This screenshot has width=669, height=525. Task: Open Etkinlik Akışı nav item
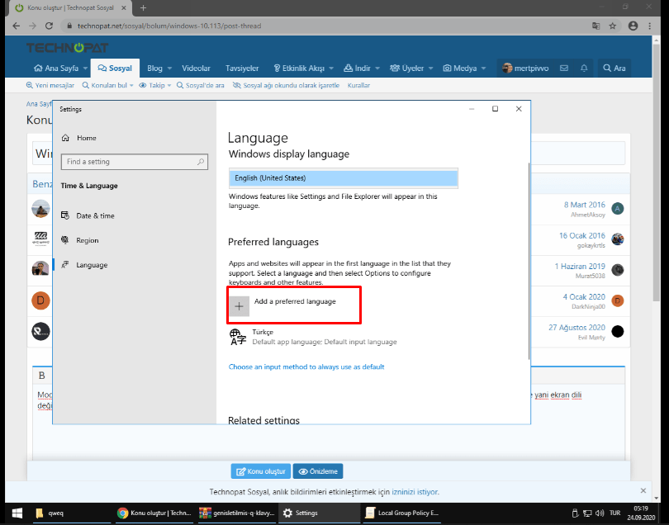[299, 69]
